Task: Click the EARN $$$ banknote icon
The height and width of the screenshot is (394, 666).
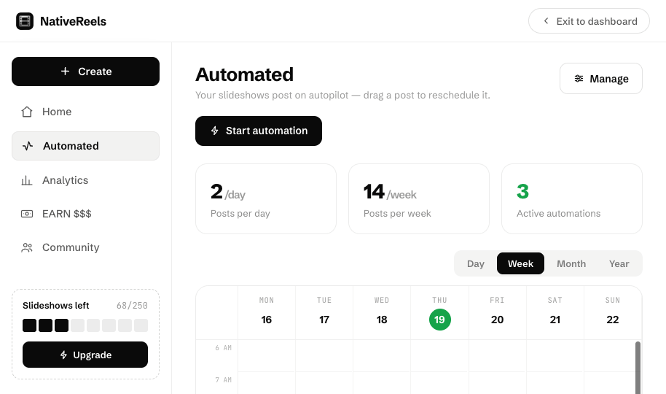Action: [x=27, y=214]
